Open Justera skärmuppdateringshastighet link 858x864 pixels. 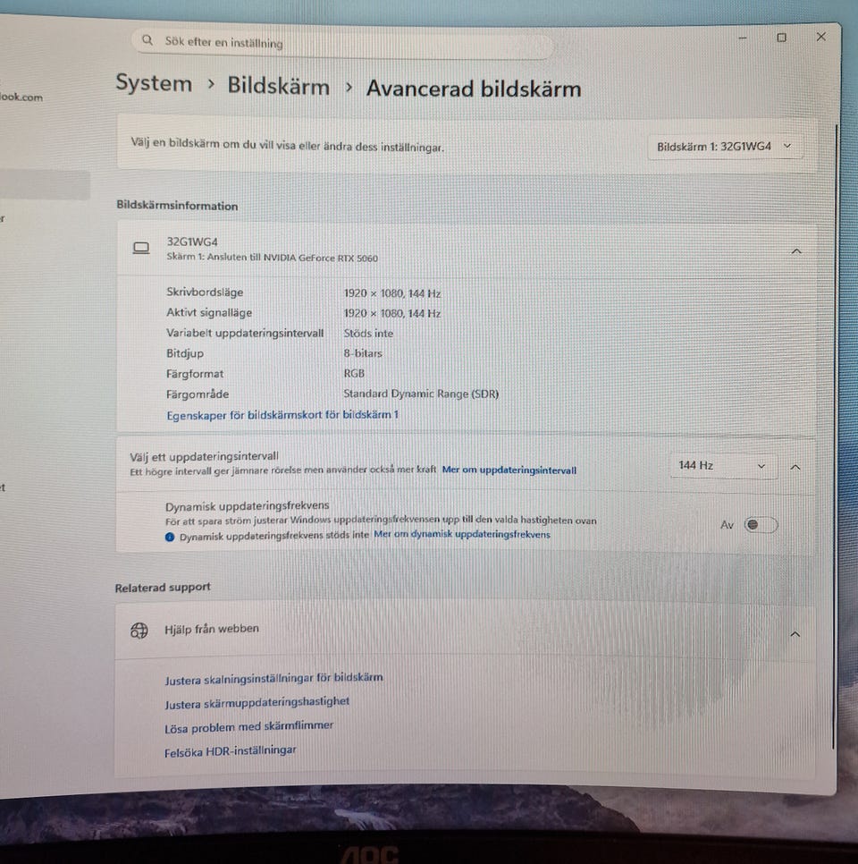click(257, 702)
